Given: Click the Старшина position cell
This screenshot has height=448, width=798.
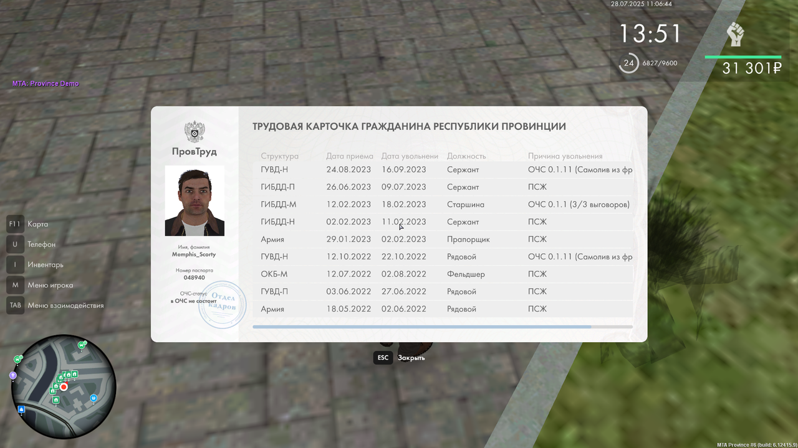Looking at the screenshot, I should 466,205.
